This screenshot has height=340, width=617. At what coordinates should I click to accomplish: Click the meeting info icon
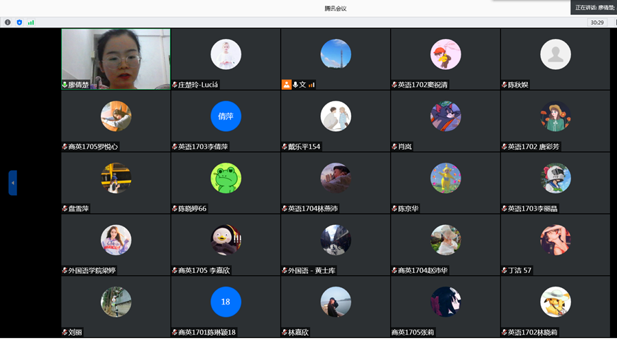(x=8, y=23)
